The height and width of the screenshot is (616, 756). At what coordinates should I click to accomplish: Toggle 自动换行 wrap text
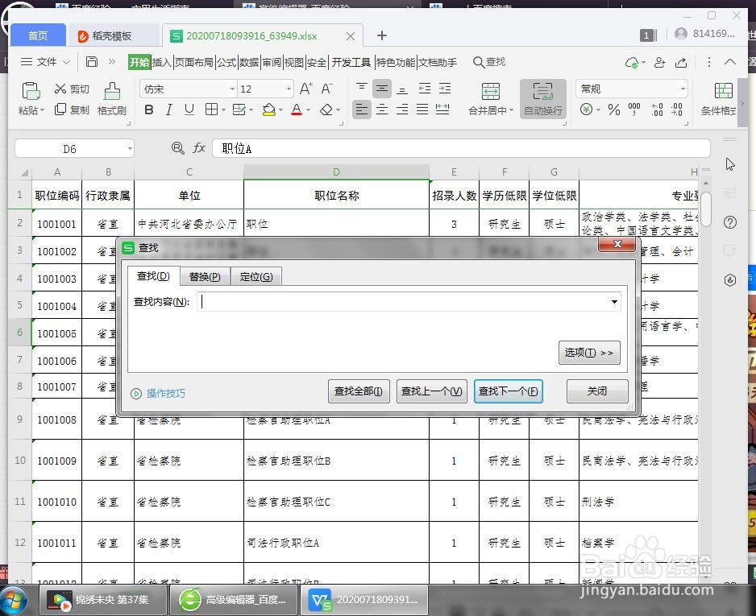pyautogui.click(x=542, y=99)
